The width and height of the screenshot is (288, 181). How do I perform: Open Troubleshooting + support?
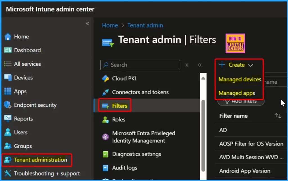point(47,173)
